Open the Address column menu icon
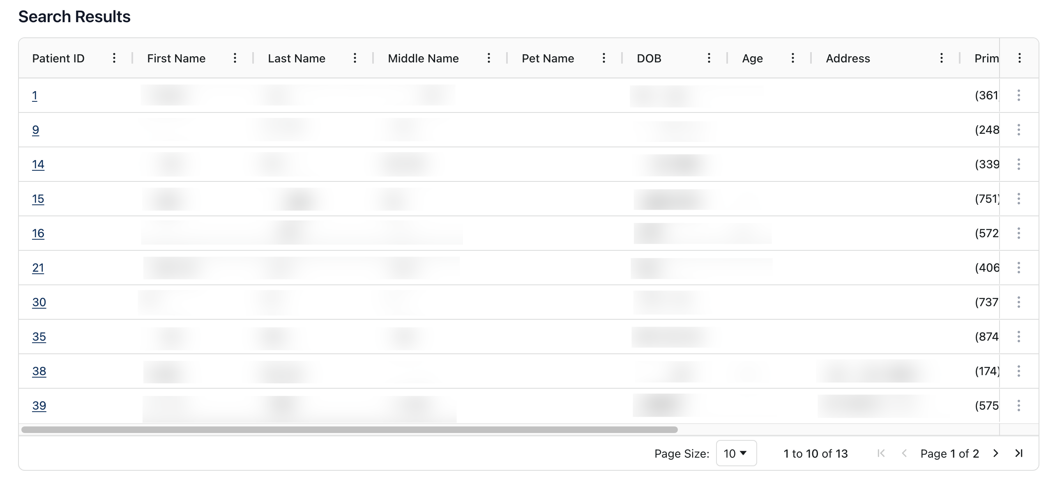This screenshot has height=488, width=1055. coord(942,58)
